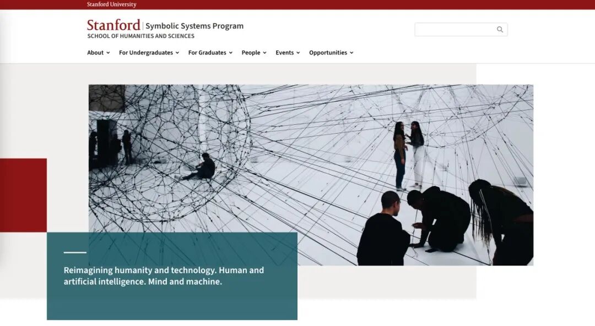This screenshot has width=595, height=326.
Task: Open the For Graduates menu item
Action: pos(207,53)
